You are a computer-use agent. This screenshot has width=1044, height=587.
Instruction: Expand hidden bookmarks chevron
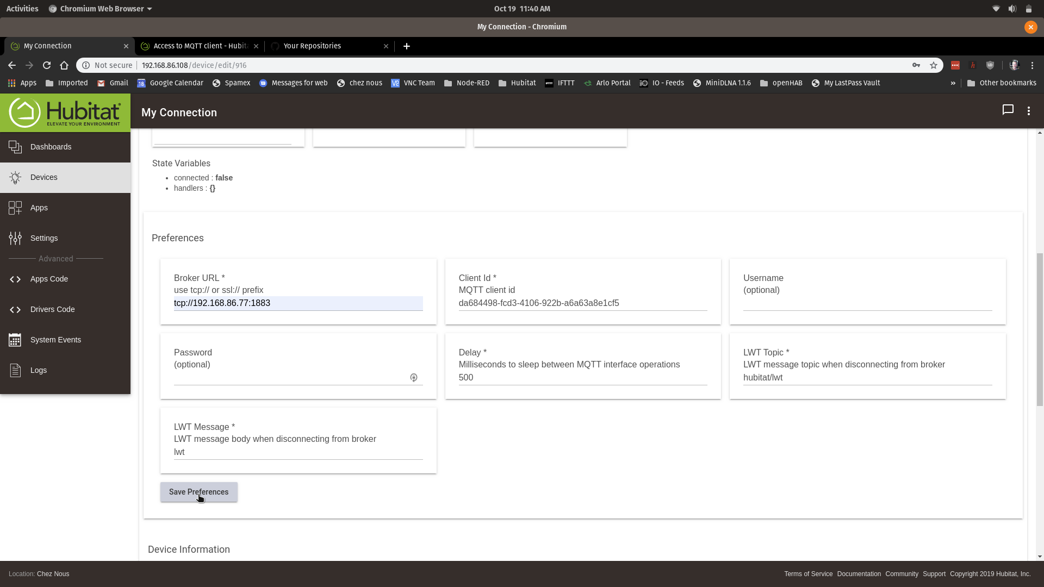[x=953, y=83]
